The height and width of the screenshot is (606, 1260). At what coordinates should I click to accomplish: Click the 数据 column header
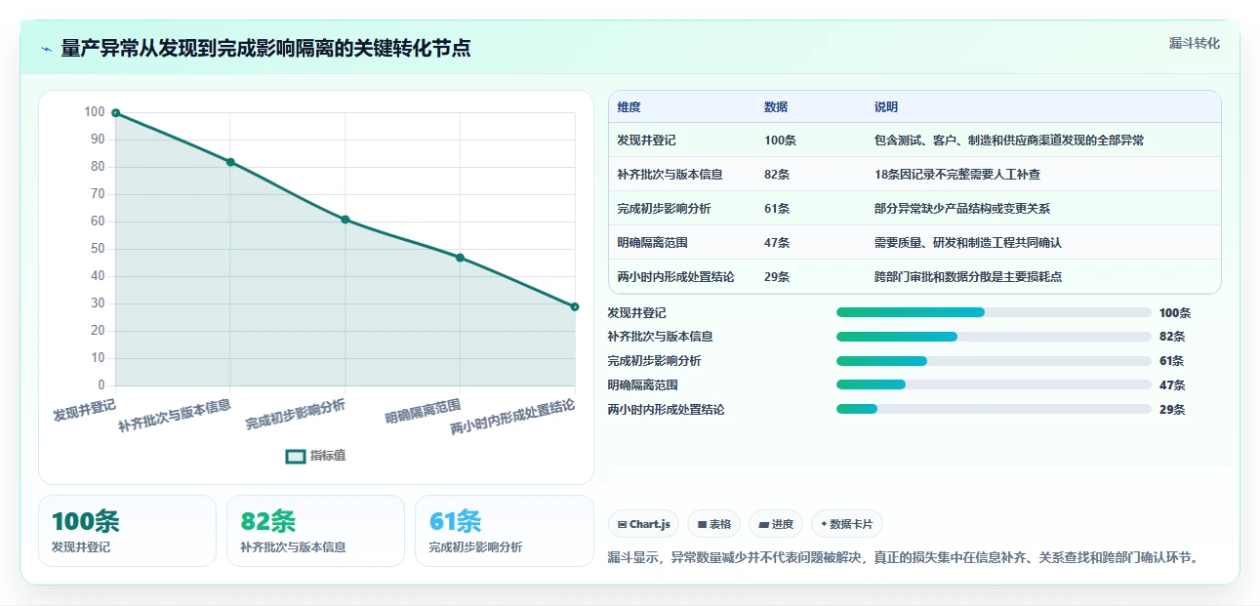click(776, 107)
